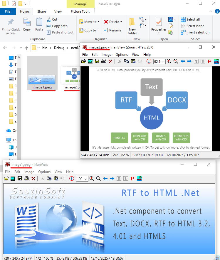Click Open icon in image2.png IrfanView toolbar
220x260 pixels.
pyautogui.click(x=83, y=61)
